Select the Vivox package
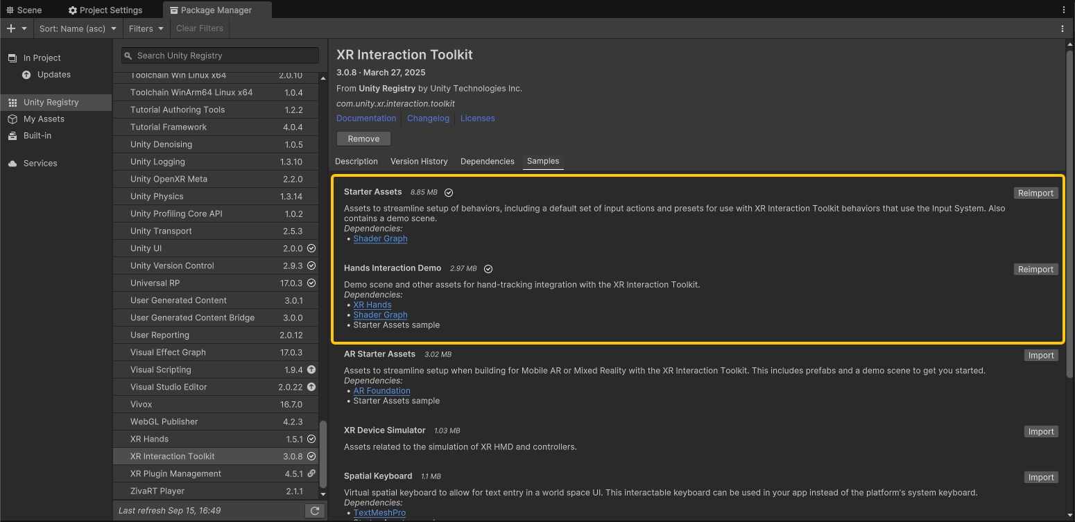Image resolution: width=1075 pixels, height=522 pixels. click(x=216, y=404)
